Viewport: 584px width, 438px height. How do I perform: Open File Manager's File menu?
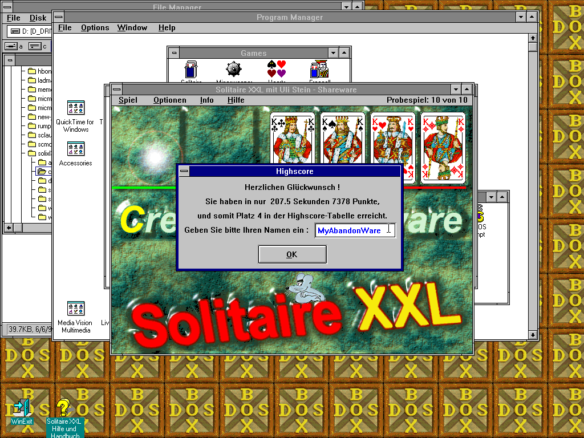tap(14, 18)
